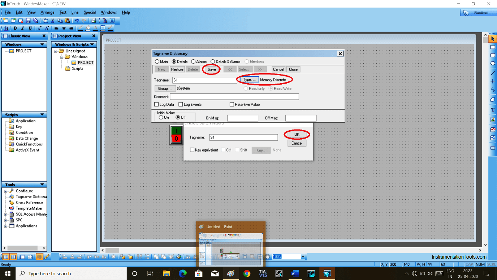Expand the Applications tree node

tap(5, 226)
